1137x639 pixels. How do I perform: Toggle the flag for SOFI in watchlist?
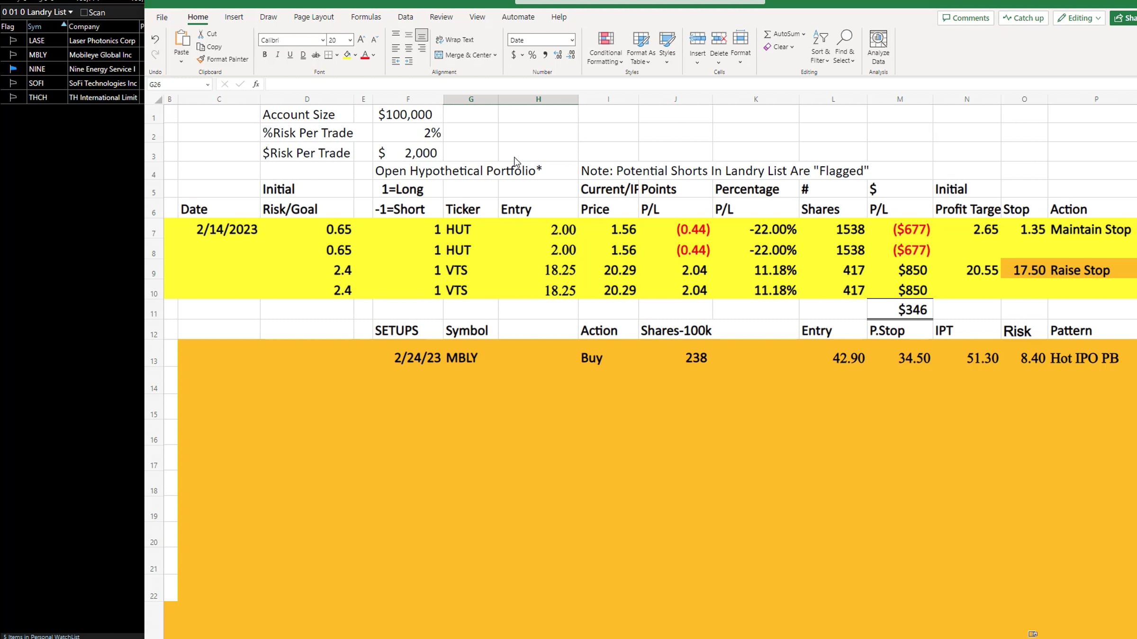tap(13, 83)
